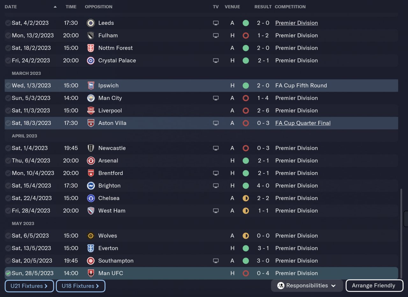Click the Liverpool club crest icon

coord(91,111)
